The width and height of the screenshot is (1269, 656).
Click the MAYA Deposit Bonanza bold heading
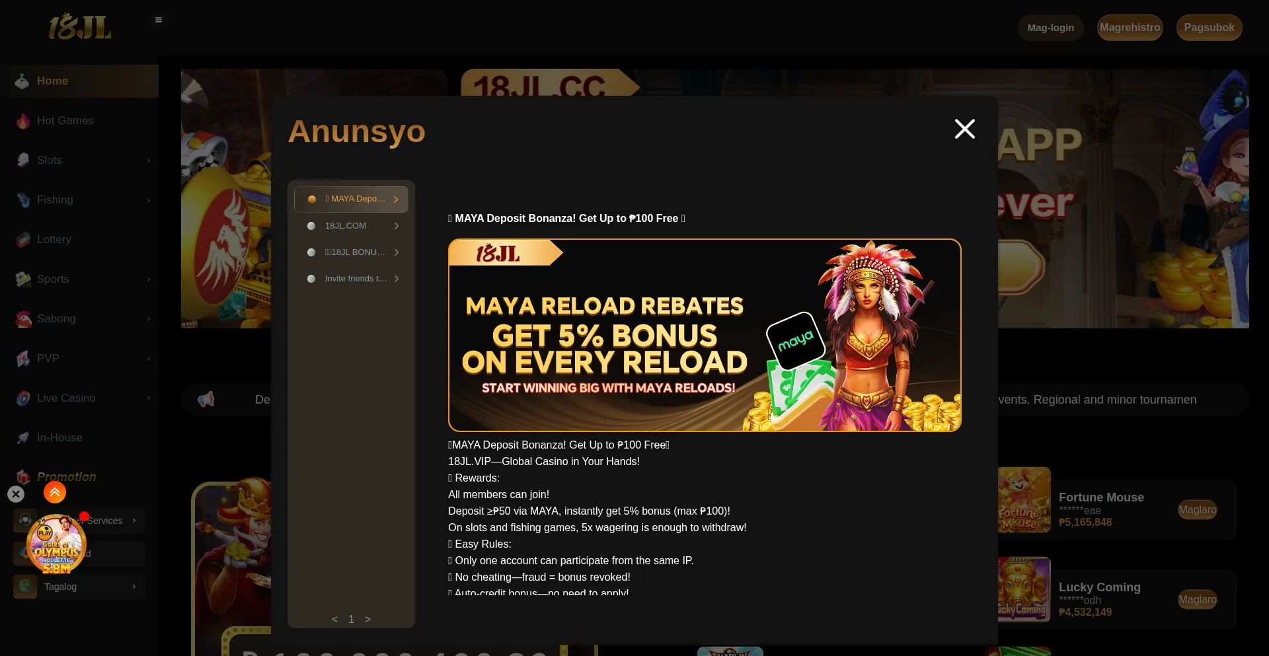click(x=566, y=219)
